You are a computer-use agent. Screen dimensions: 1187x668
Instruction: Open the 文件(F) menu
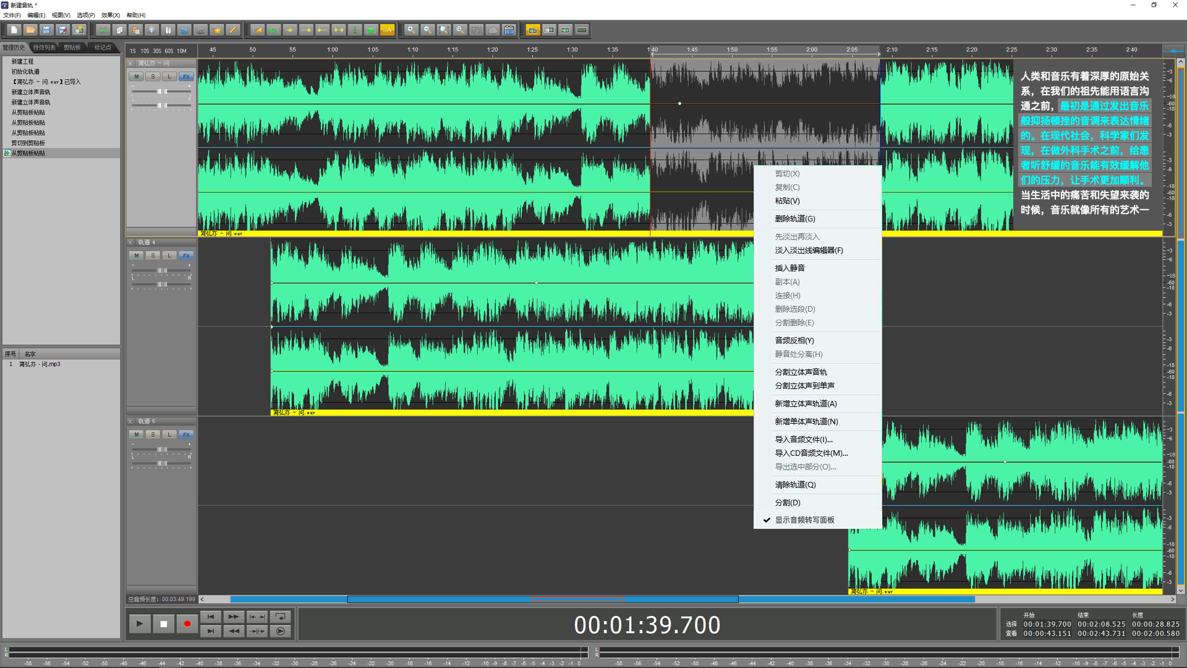[x=12, y=15]
